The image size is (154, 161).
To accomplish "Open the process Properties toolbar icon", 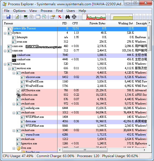I will tap(53, 17).
